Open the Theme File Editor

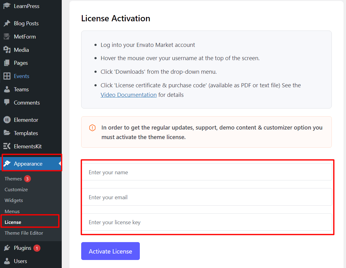24,233
